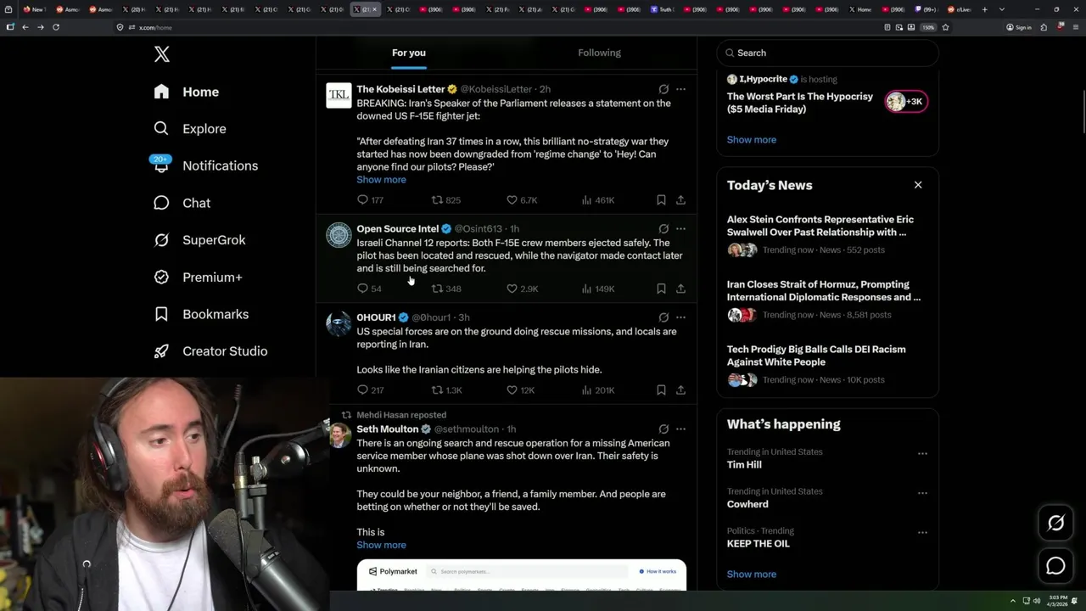Screen dimensions: 1086x611
Task: Show more under the live spaces card
Action: (x=751, y=140)
